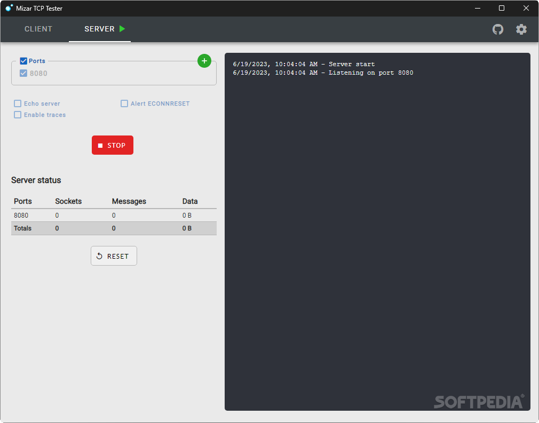The image size is (539, 423).
Task: Enable the Echo server checkbox
Action: point(18,103)
